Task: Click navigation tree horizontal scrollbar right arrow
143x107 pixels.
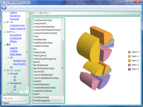Action: tap(24, 92)
